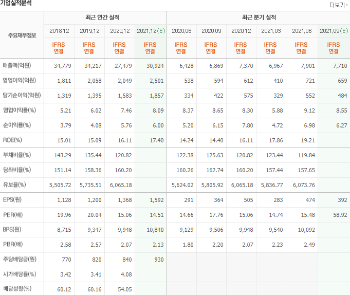Select the 매출액(억원) row label
Viewport: 350px width, 295px height.
17,66
